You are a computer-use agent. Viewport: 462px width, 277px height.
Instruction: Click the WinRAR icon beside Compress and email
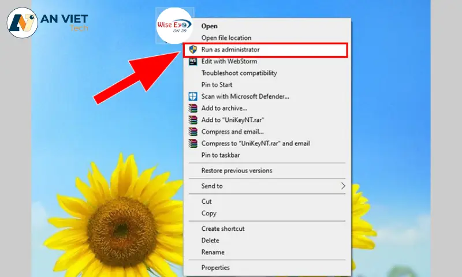193,132
